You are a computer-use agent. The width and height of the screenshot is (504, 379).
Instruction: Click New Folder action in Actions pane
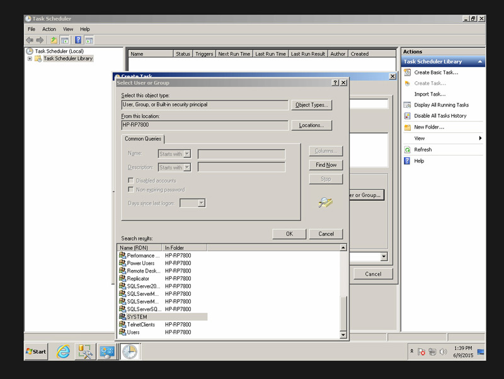pos(429,127)
